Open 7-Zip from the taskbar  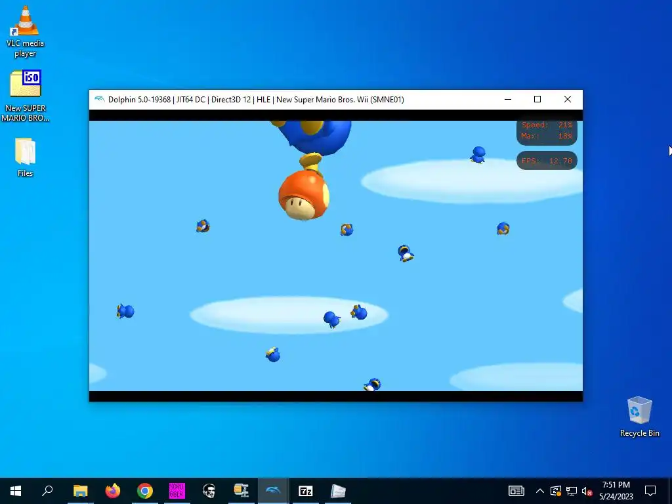tap(306, 491)
